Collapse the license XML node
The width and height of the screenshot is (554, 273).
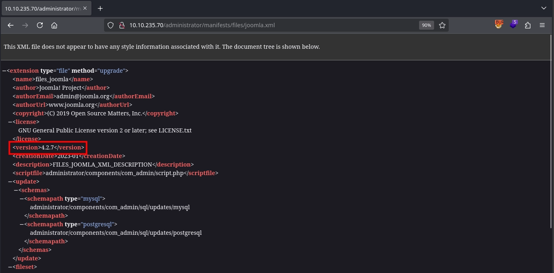10,122
